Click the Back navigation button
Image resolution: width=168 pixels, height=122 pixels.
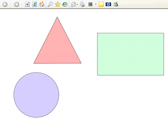pyautogui.click(x=5, y=4)
